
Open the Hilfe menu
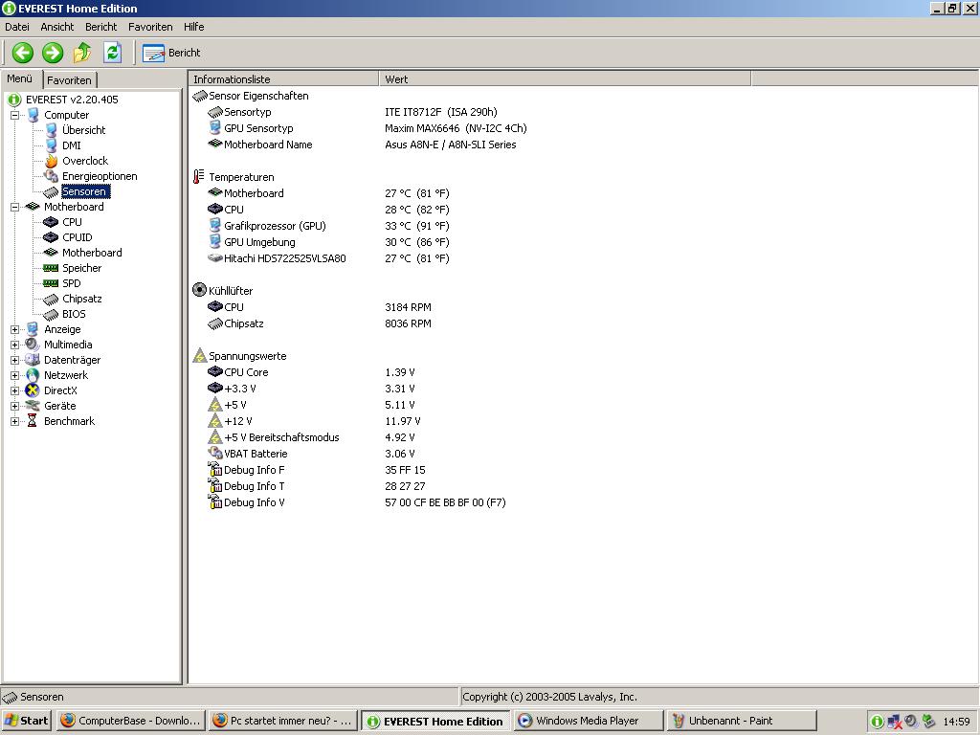coord(193,27)
